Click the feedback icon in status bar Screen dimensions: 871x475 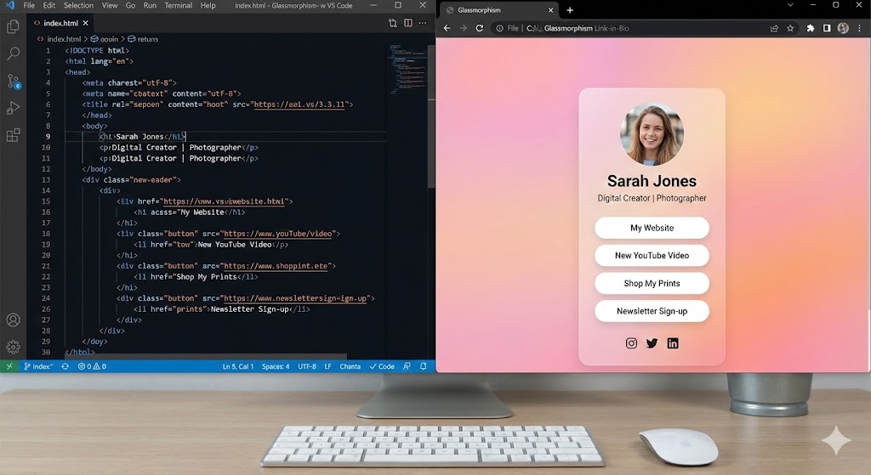(x=407, y=366)
